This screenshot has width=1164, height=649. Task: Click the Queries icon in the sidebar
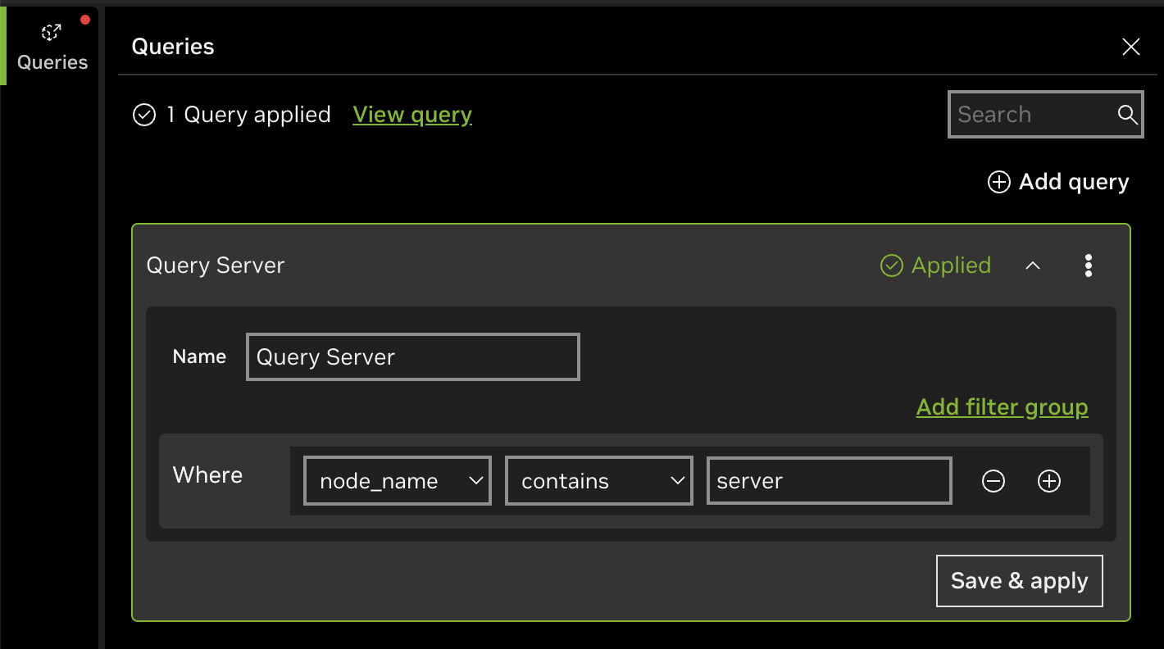[52, 33]
